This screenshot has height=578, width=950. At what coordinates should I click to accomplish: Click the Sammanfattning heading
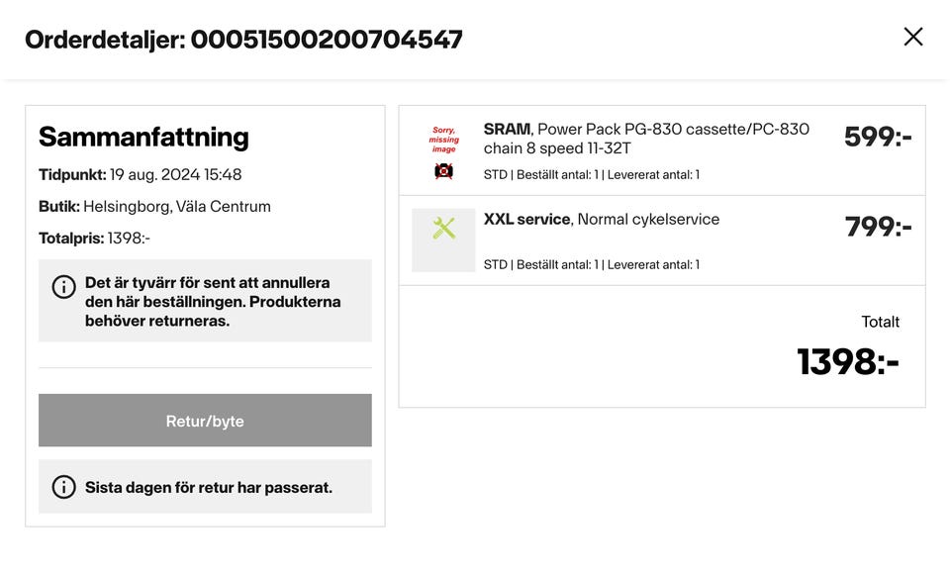point(143,137)
